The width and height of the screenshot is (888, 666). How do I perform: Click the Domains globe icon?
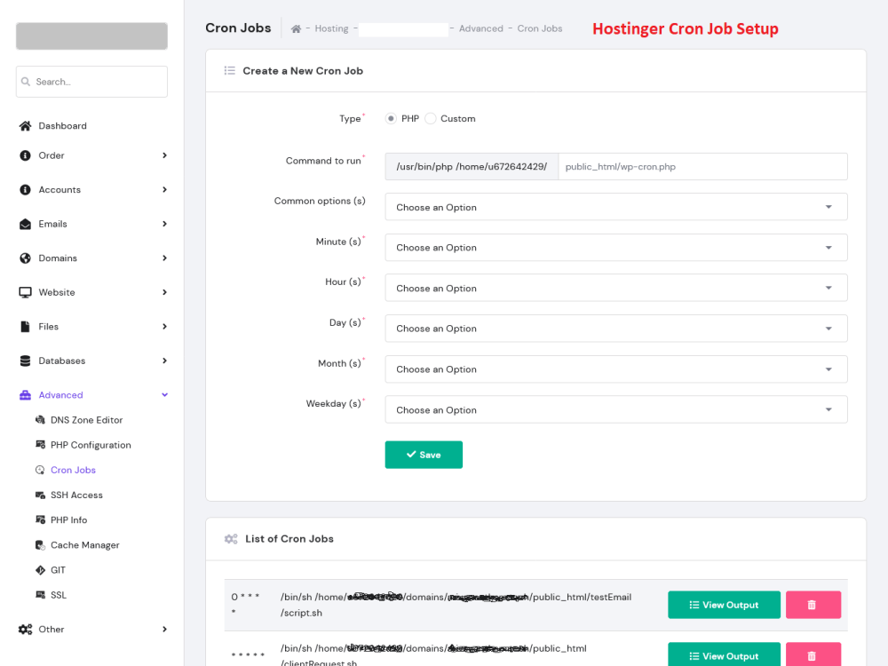click(x=25, y=258)
